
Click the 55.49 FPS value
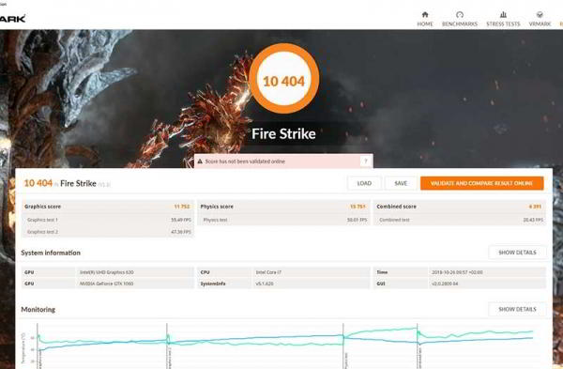click(181, 220)
